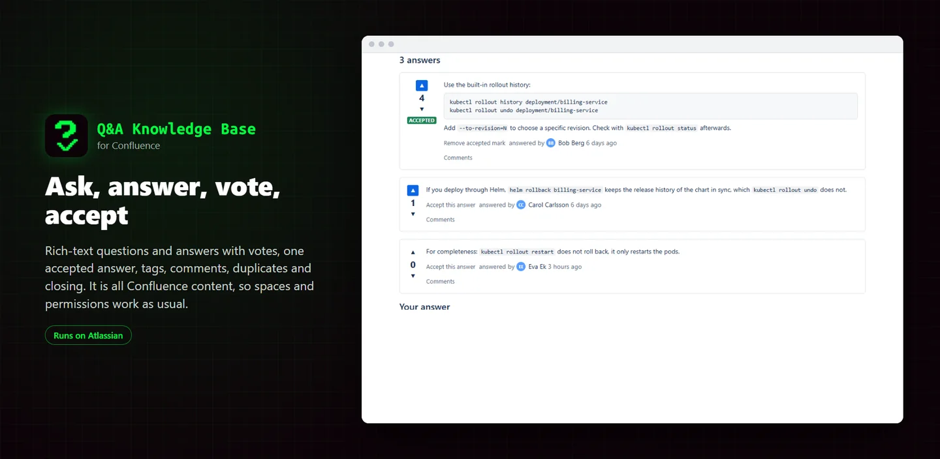Open Eva Ek's profile name link

[537, 267]
